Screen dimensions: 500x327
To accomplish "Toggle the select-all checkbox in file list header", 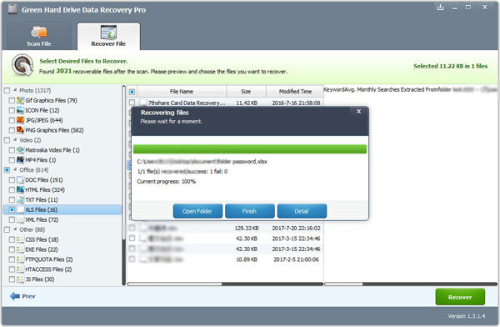I will [132, 92].
